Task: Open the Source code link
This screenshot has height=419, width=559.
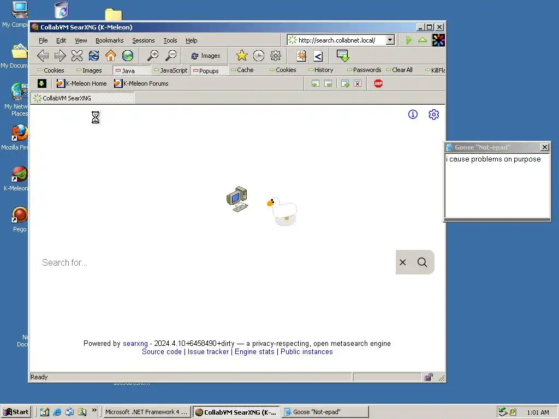Action: point(162,352)
